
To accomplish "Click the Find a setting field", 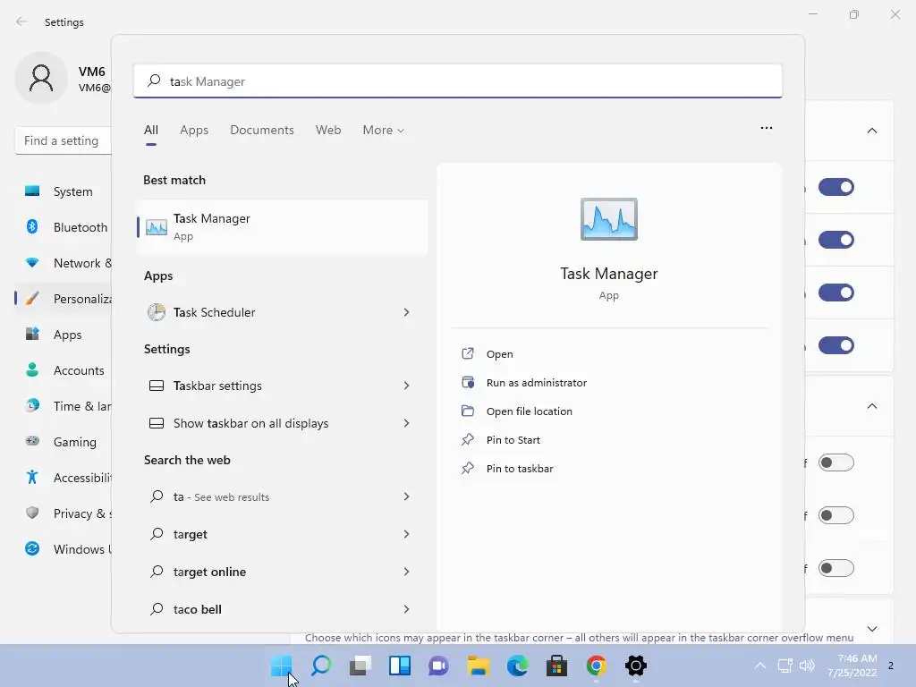I will 64,140.
